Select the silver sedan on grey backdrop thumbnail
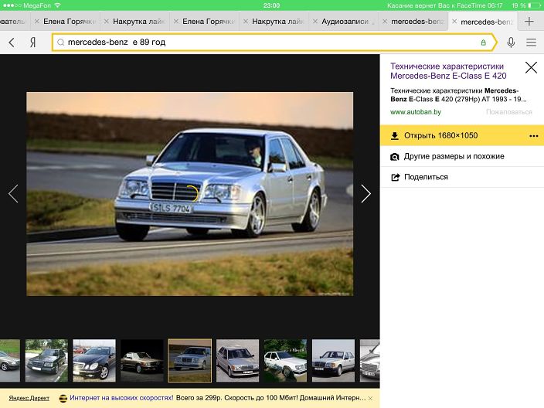This screenshot has height=408, width=544. pyautogui.click(x=333, y=360)
